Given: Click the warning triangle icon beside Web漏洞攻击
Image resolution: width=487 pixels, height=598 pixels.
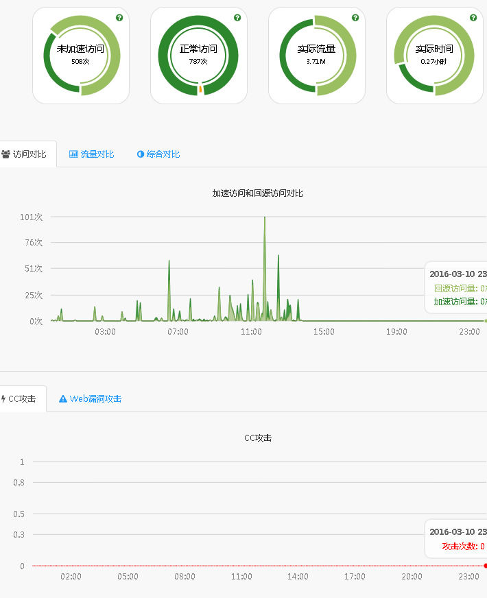Looking at the screenshot, I should coord(63,399).
